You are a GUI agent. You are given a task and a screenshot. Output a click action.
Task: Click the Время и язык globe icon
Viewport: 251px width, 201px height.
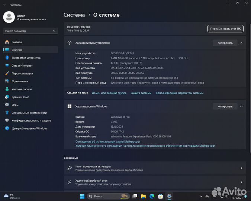(7, 97)
